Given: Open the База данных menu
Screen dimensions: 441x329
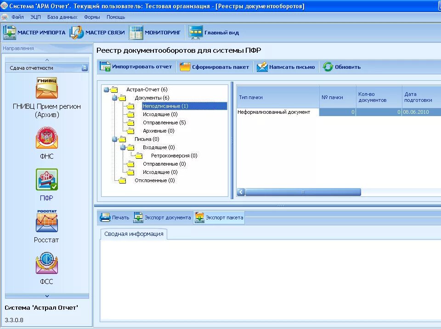Looking at the screenshot, I should pos(62,17).
